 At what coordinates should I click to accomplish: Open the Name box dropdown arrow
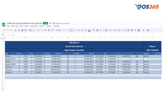click(x=10, y=35)
